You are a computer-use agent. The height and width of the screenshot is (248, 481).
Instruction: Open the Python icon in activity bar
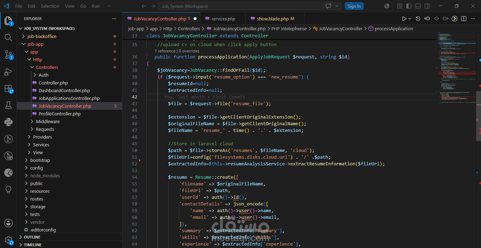(8, 122)
